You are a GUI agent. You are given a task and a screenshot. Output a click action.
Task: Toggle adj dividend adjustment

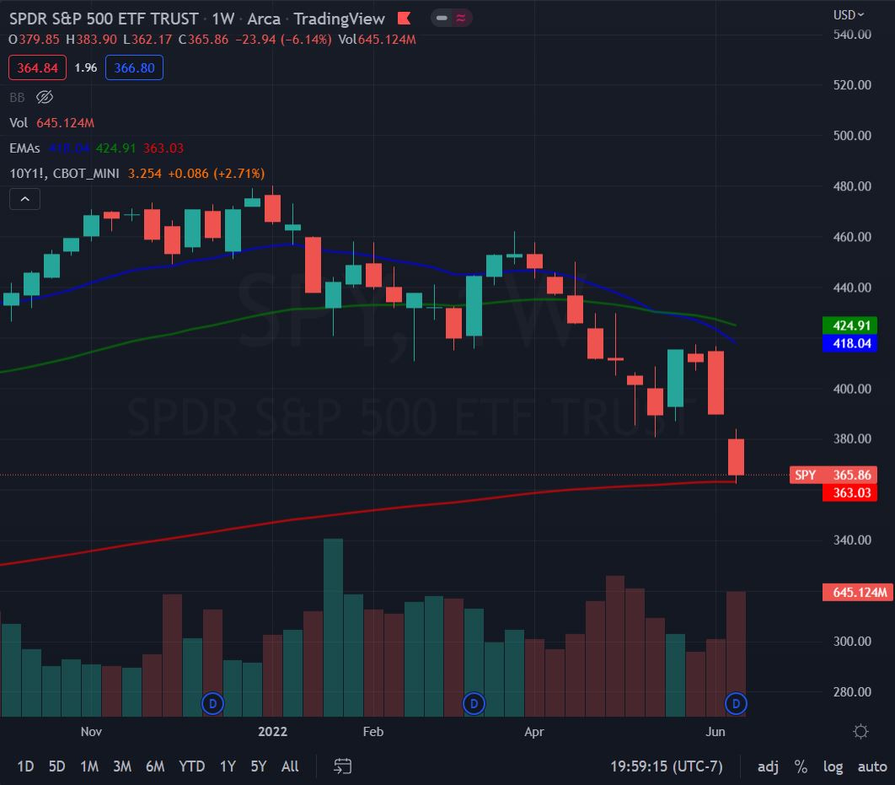(x=768, y=766)
